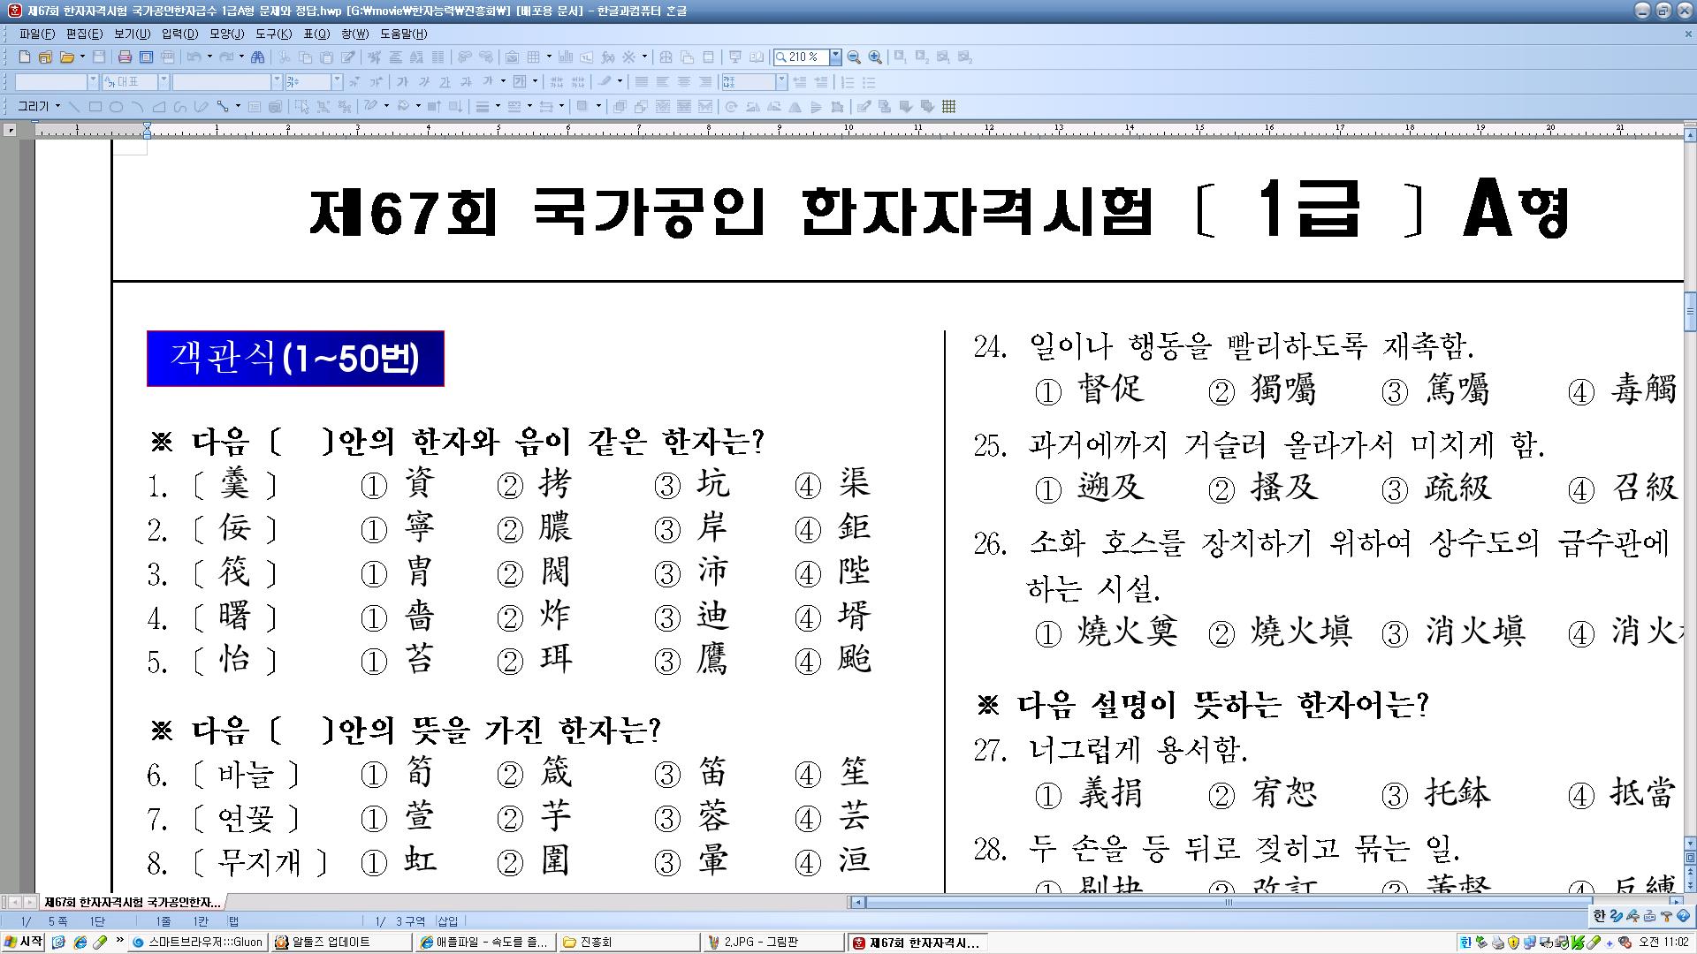Print the document with the printer icon
The image size is (1697, 954).
pos(125,57)
